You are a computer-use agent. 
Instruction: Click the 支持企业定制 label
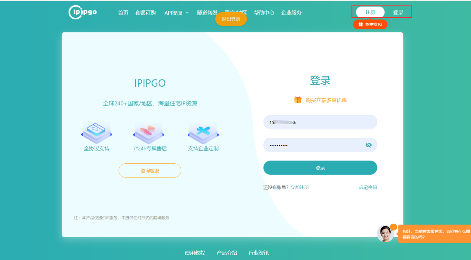click(203, 149)
